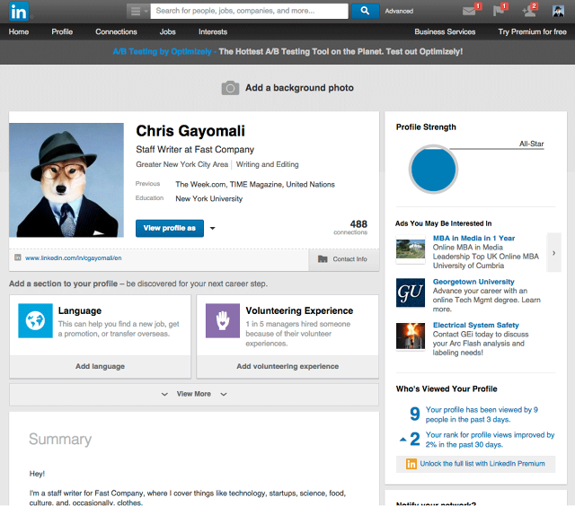Viewport: 575px width, 506px height.
Task: Click LinkedIn Premium icon in unlock bar
Action: [411, 464]
